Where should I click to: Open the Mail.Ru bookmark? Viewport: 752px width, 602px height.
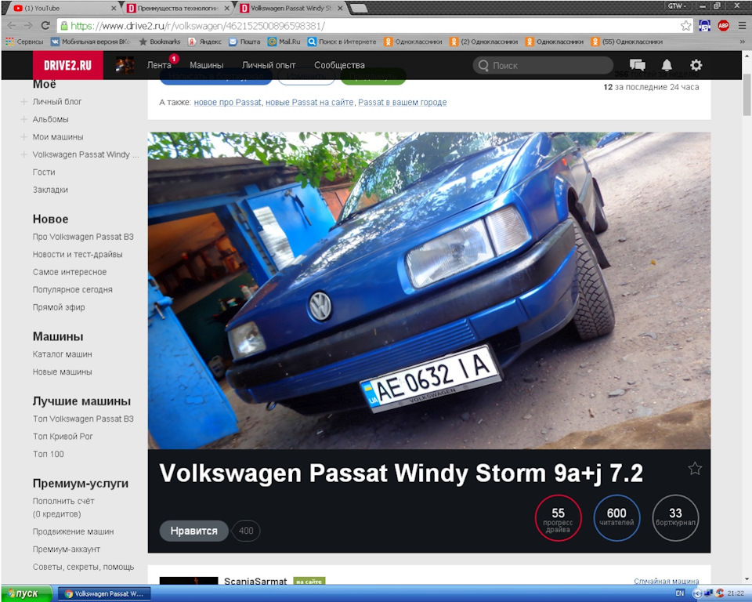coord(284,42)
